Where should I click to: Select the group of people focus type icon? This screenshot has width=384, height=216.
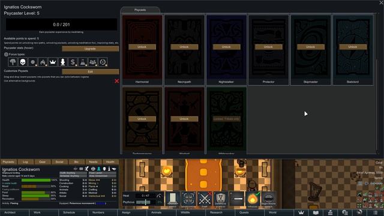[x=93, y=62]
